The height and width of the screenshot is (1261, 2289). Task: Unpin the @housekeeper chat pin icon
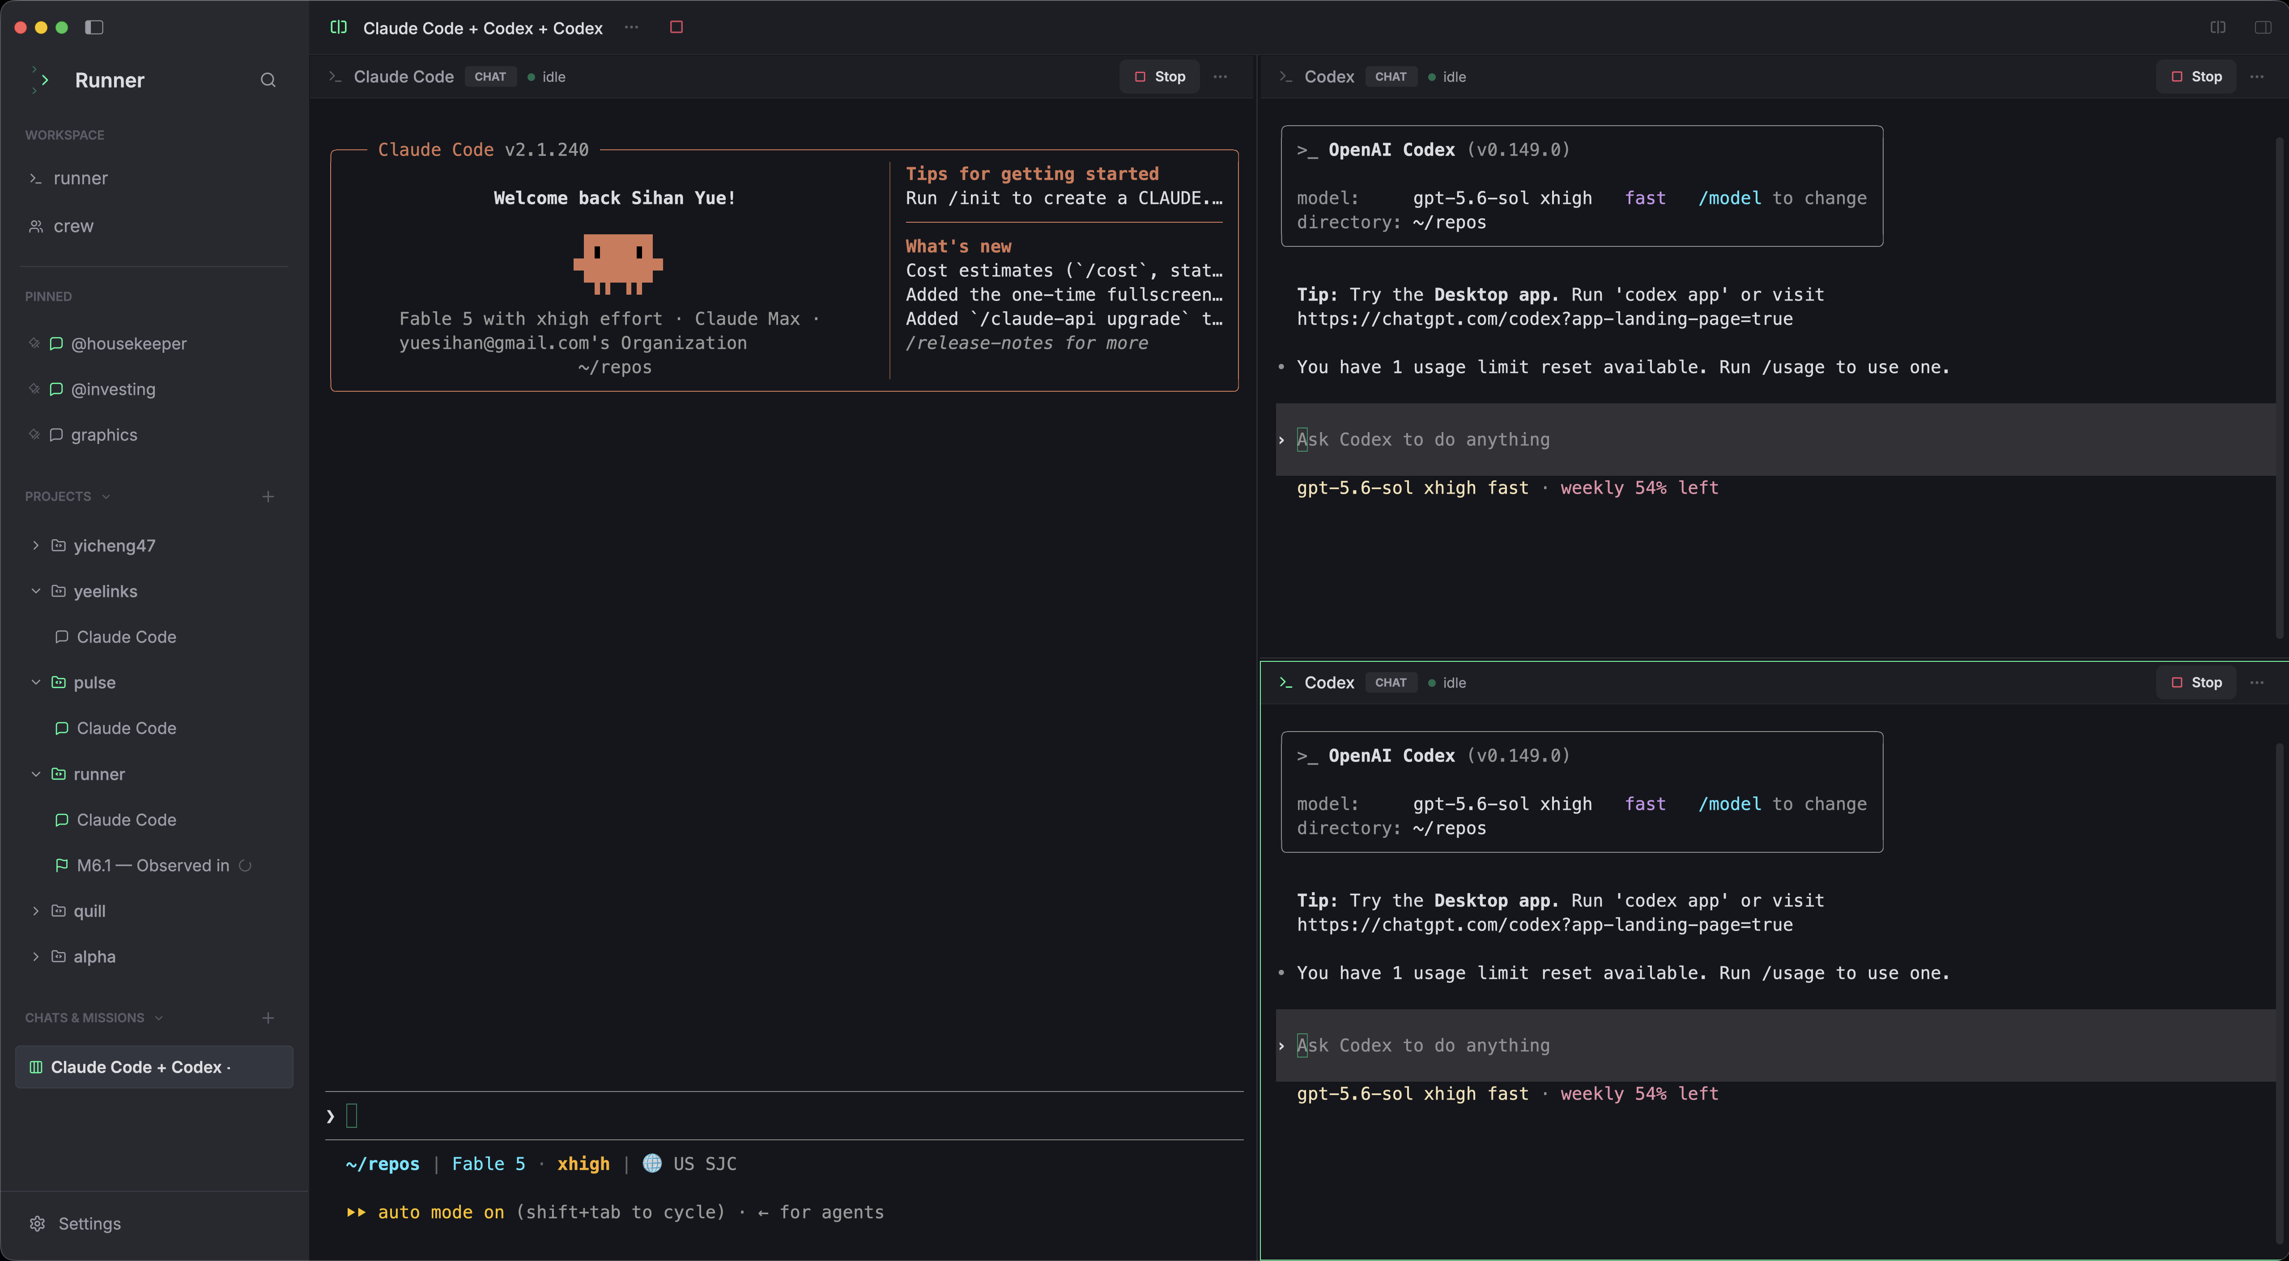tap(34, 343)
